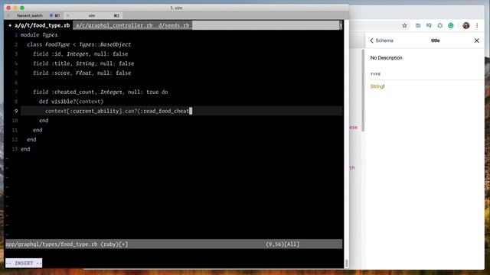Click the 'field :title, String' line

point(83,63)
